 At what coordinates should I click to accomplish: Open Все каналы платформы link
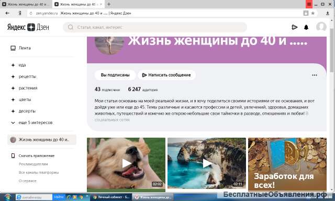(x=39, y=172)
